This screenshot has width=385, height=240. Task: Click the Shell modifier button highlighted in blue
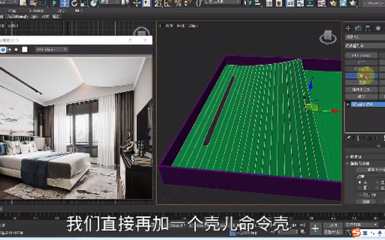click(361, 76)
